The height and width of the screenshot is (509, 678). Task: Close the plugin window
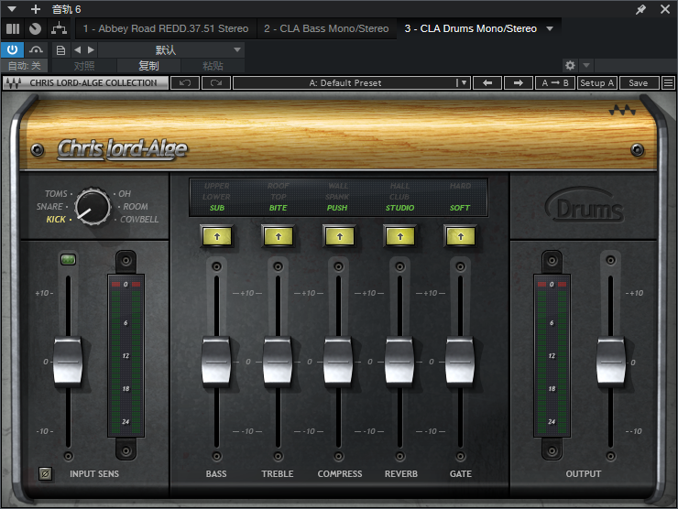665,9
